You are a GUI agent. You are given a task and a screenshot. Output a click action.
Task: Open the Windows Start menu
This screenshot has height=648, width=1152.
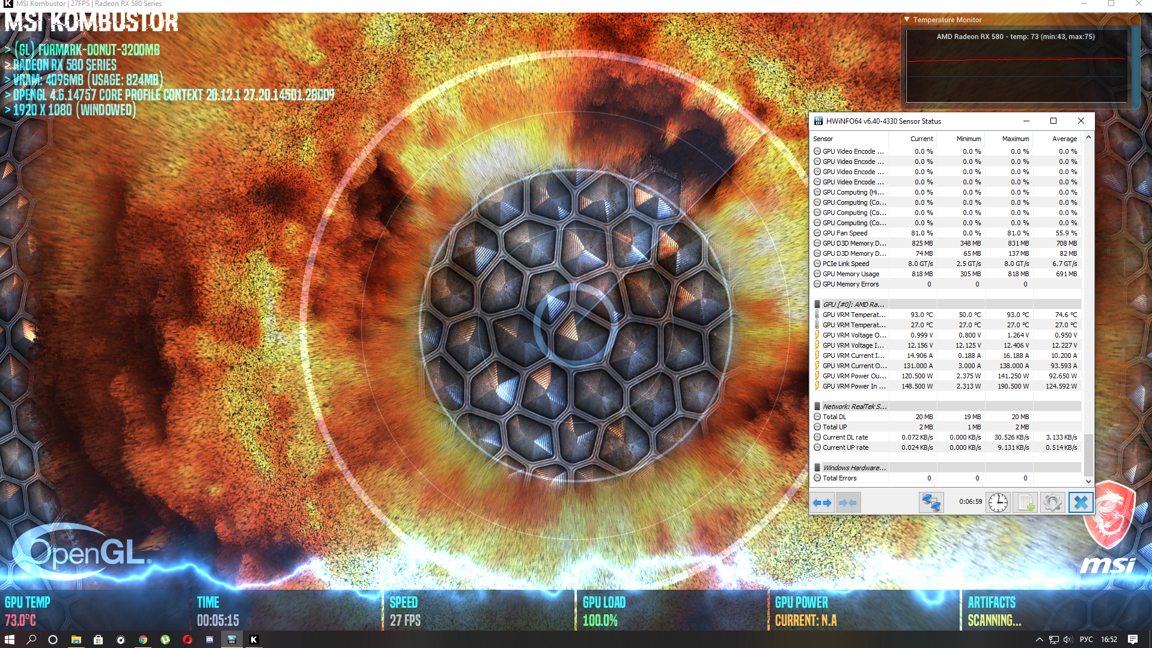[10, 640]
